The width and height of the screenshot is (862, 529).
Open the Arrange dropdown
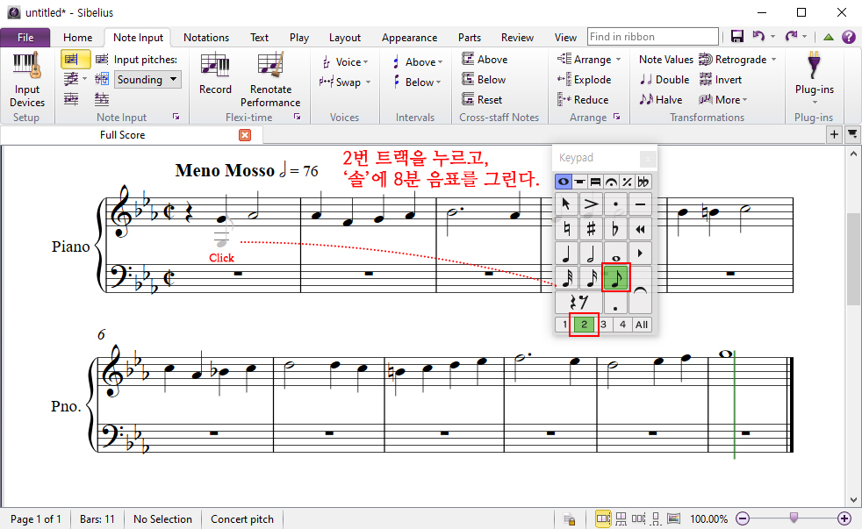(x=589, y=60)
